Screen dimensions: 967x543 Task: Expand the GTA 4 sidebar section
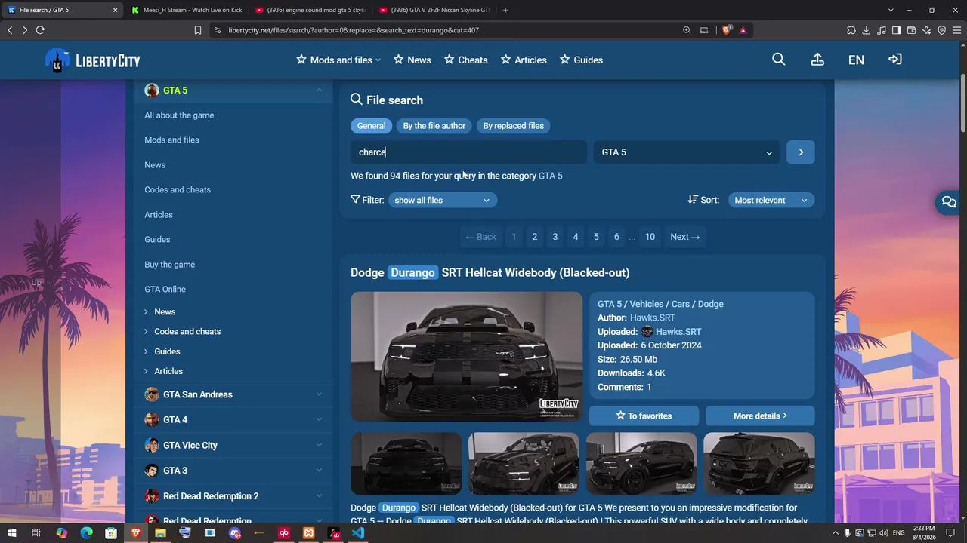319,419
